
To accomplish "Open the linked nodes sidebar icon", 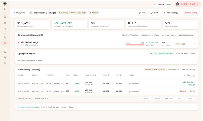I will 5,37.
